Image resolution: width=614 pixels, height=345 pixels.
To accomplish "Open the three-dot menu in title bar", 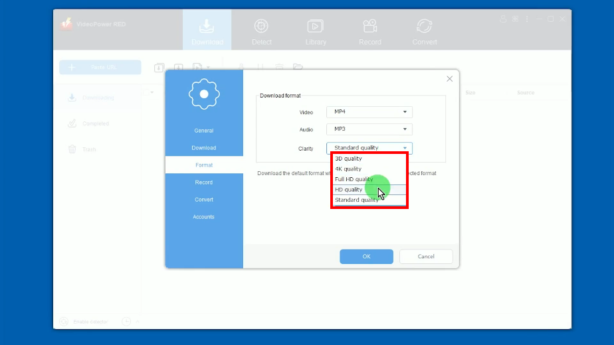I will 527,19.
